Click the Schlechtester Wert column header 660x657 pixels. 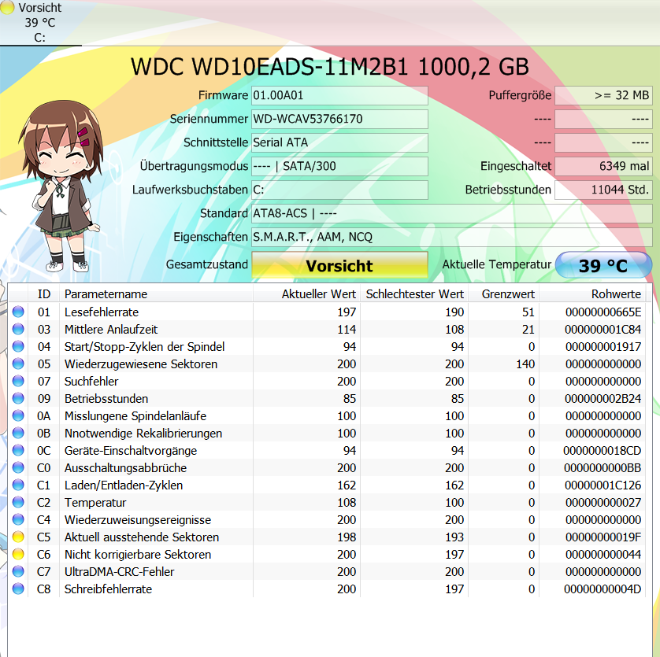click(414, 294)
